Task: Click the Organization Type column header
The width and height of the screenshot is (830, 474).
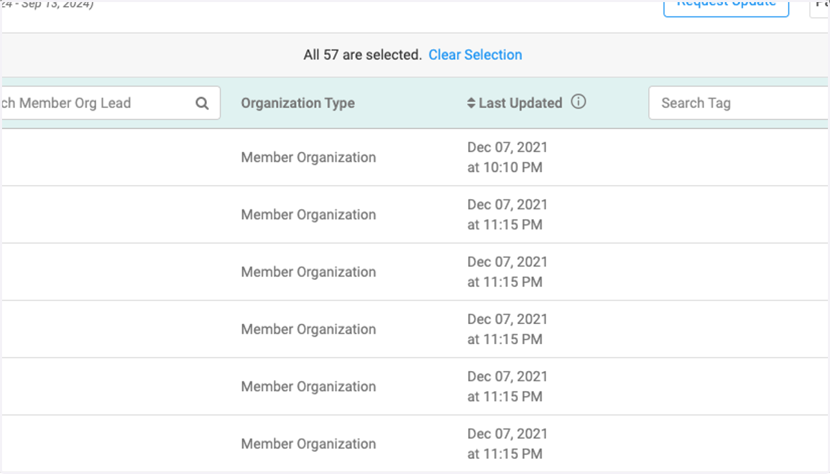Action: coord(297,103)
